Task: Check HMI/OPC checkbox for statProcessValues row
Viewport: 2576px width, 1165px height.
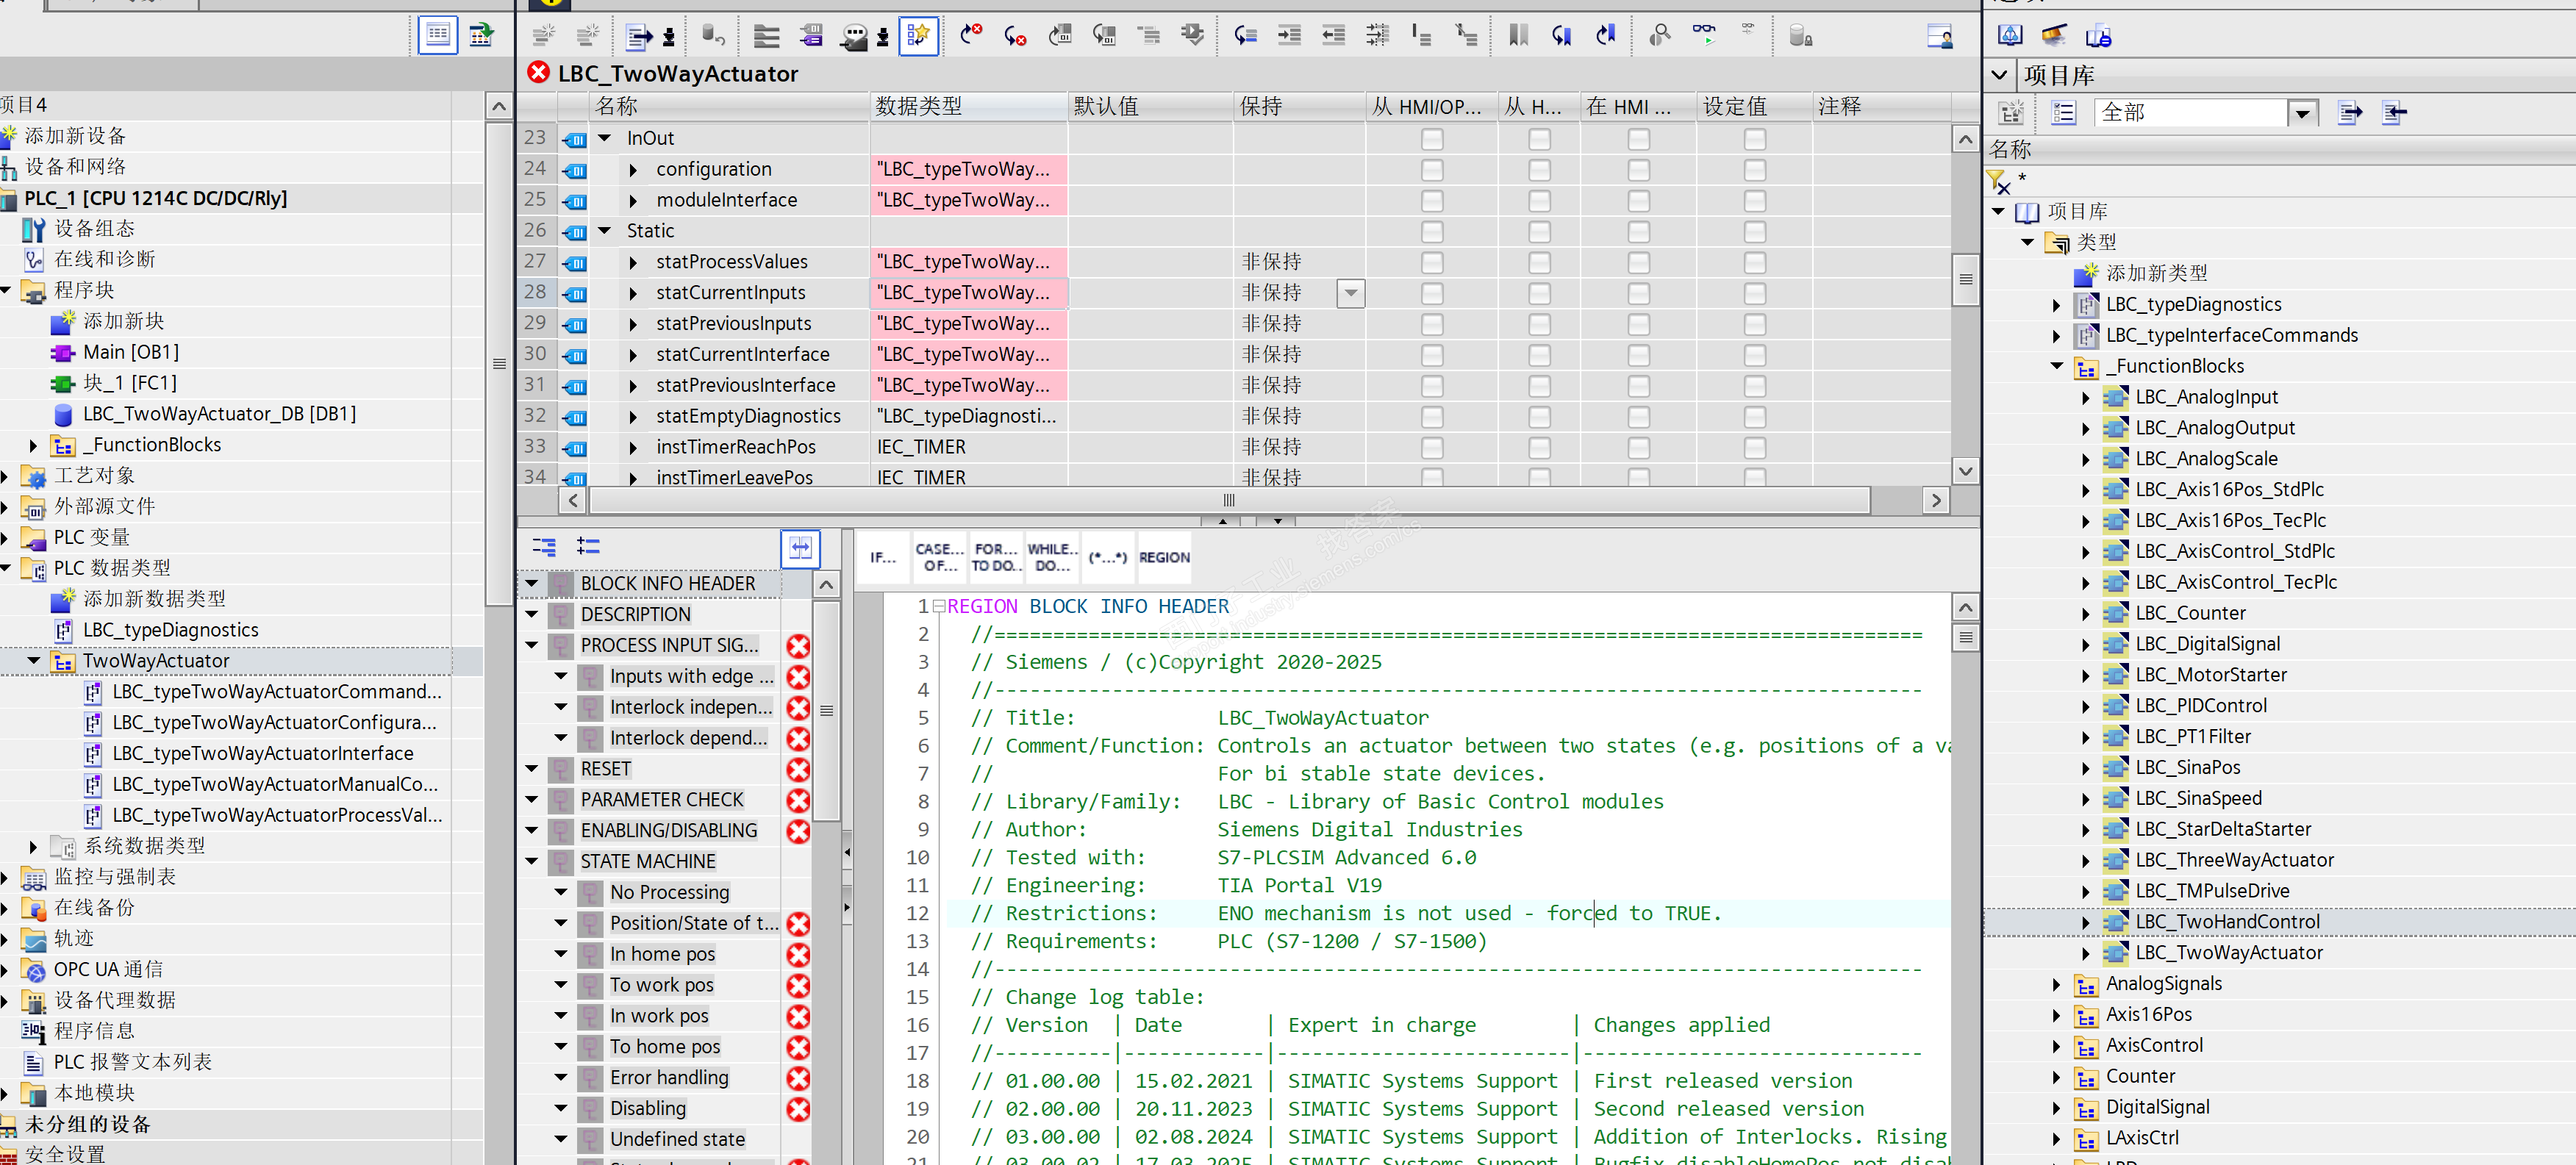Action: point(1431,262)
